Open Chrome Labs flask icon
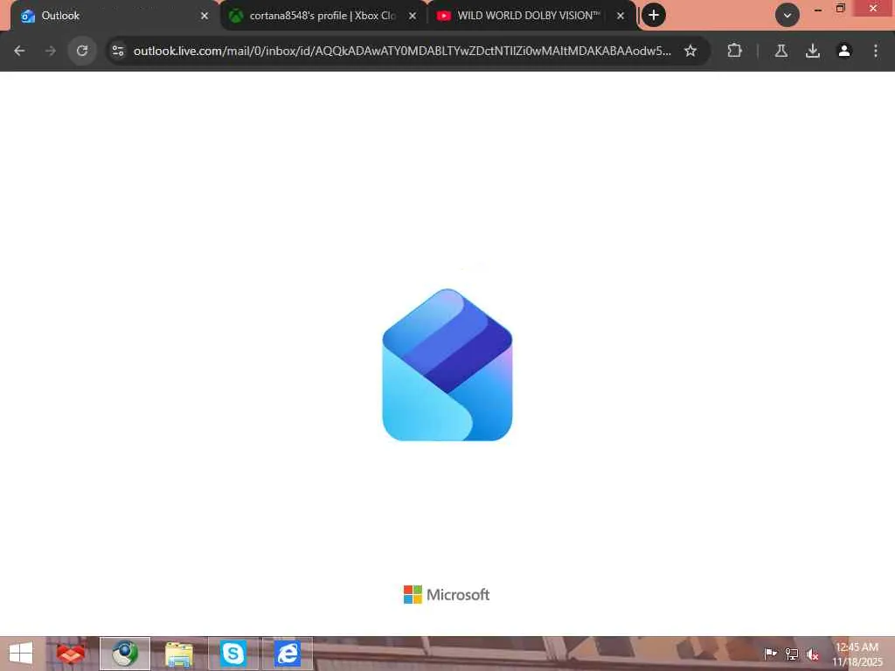This screenshot has height=671, width=895. tap(781, 51)
